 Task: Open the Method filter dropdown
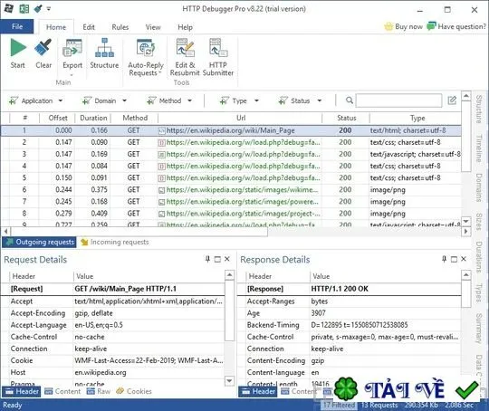coord(189,100)
